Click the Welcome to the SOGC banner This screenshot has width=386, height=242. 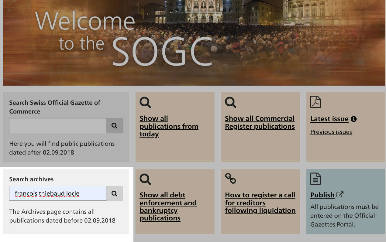pyautogui.click(x=194, y=43)
